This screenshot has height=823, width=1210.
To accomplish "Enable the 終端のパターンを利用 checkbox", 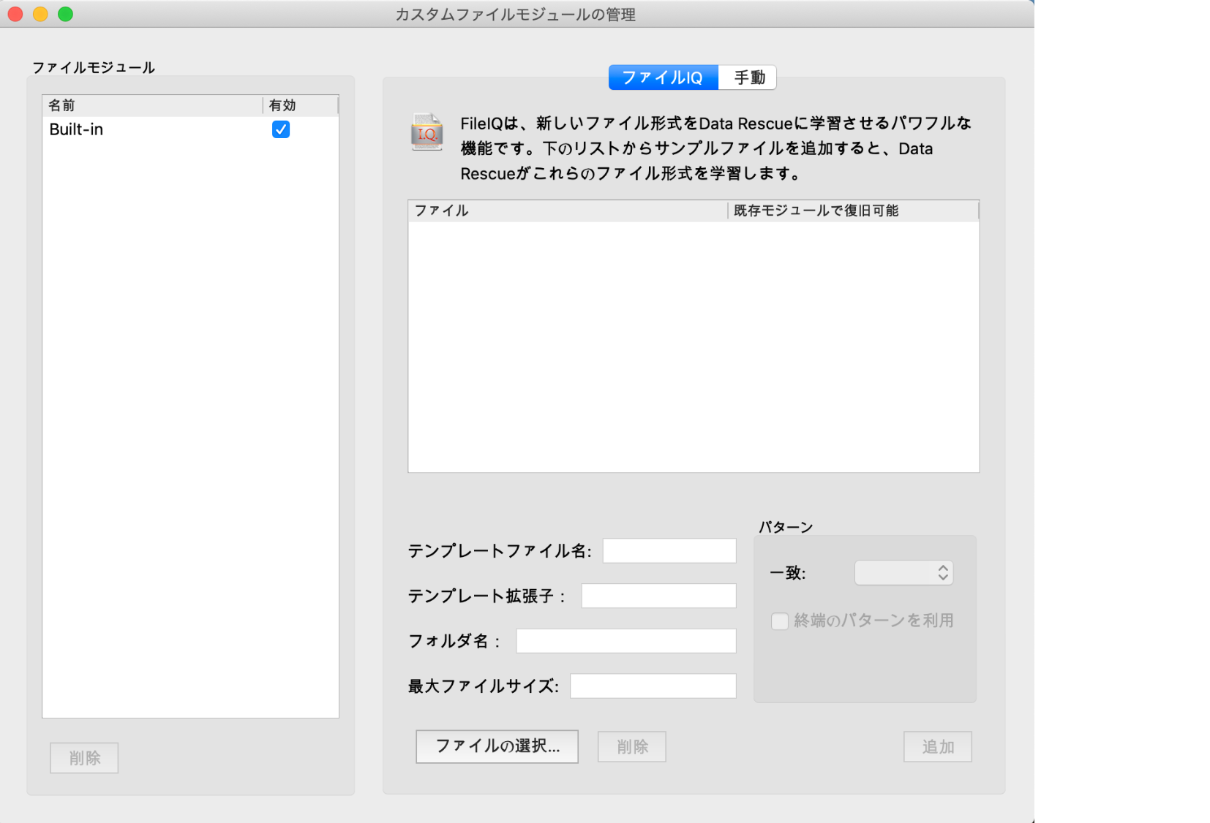I will coord(780,621).
